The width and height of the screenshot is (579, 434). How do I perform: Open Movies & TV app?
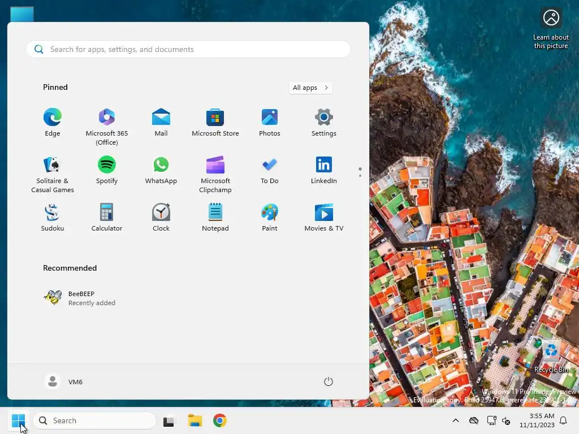click(324, 218)
